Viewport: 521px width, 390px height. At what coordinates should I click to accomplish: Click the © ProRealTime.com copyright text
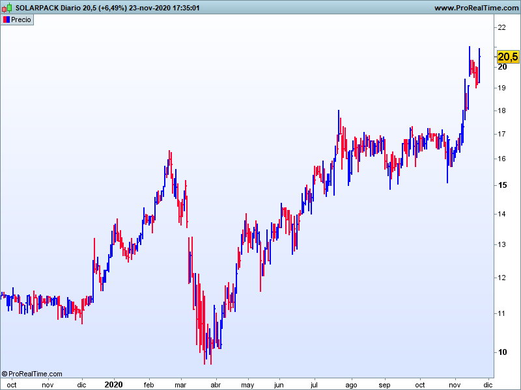33,374
